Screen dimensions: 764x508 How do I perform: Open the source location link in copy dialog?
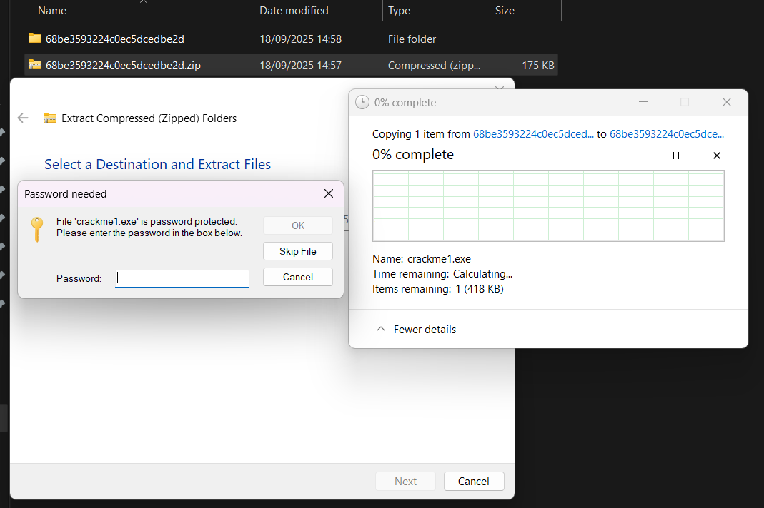tap(533, 134)
